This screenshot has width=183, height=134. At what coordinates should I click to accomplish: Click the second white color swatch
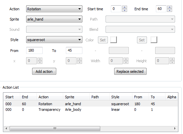click(x=154, y=40)
